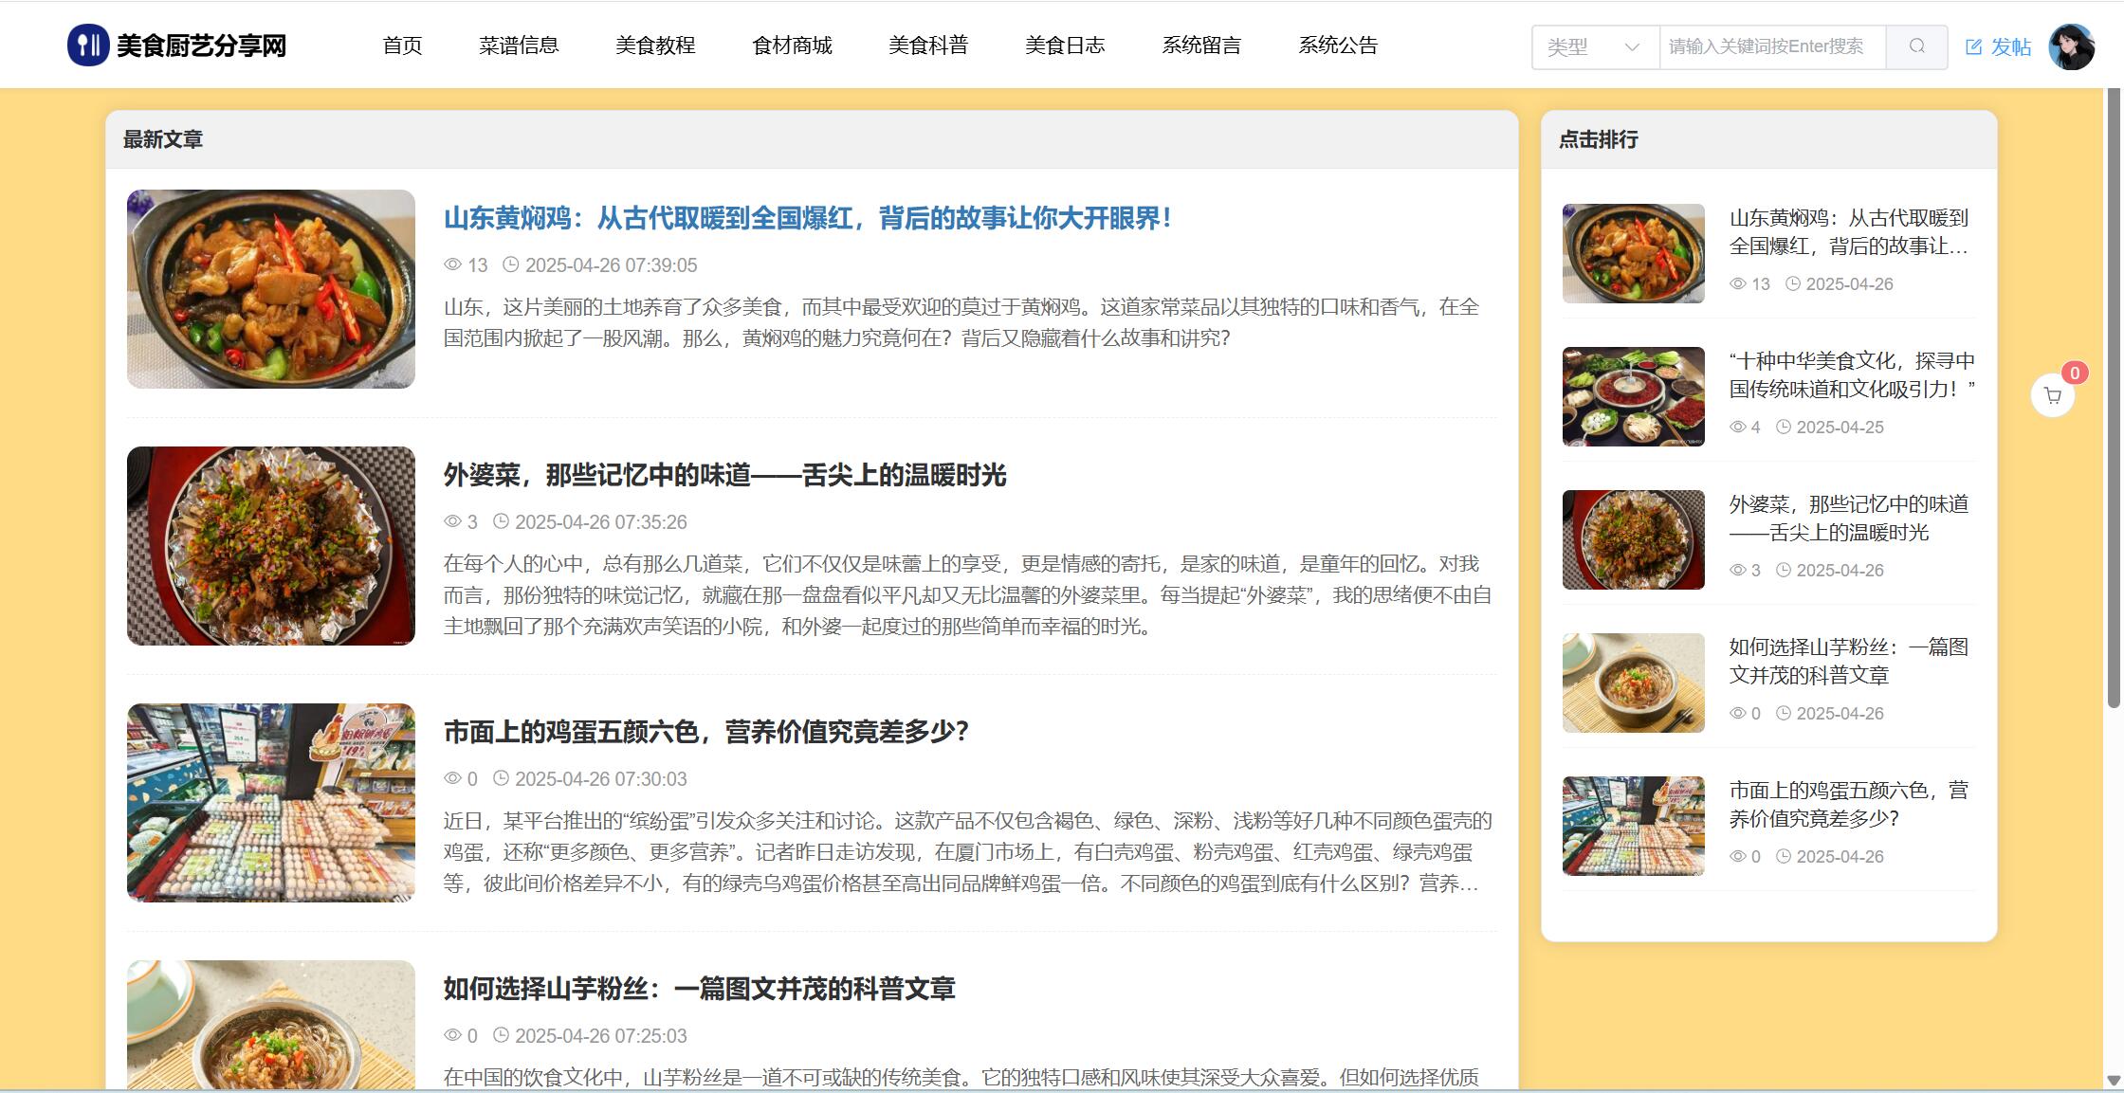This screenshot has height=1093, width=2124.
Task: Click the clock icon beside 2025-04-26 07:35:26
Action: coord(501,521)
